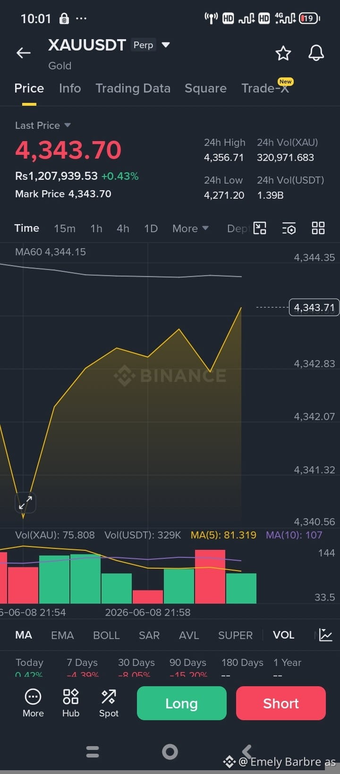Toggle the BOLL indicator
The image size is (340, 774).
pyautogui.click(x=106, y=635)
